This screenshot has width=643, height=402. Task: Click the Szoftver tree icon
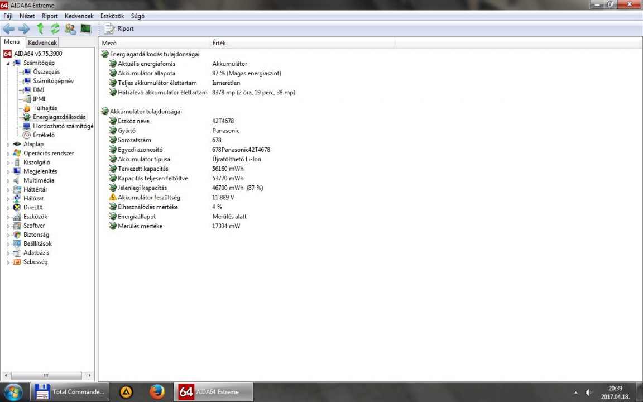pos(17,226)
